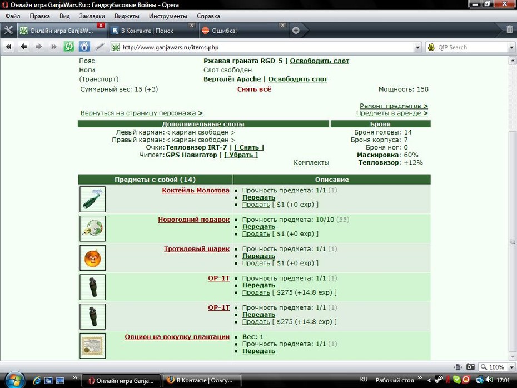Open the Закладки menu
The image size is (517, 388).
click(92, 16)
